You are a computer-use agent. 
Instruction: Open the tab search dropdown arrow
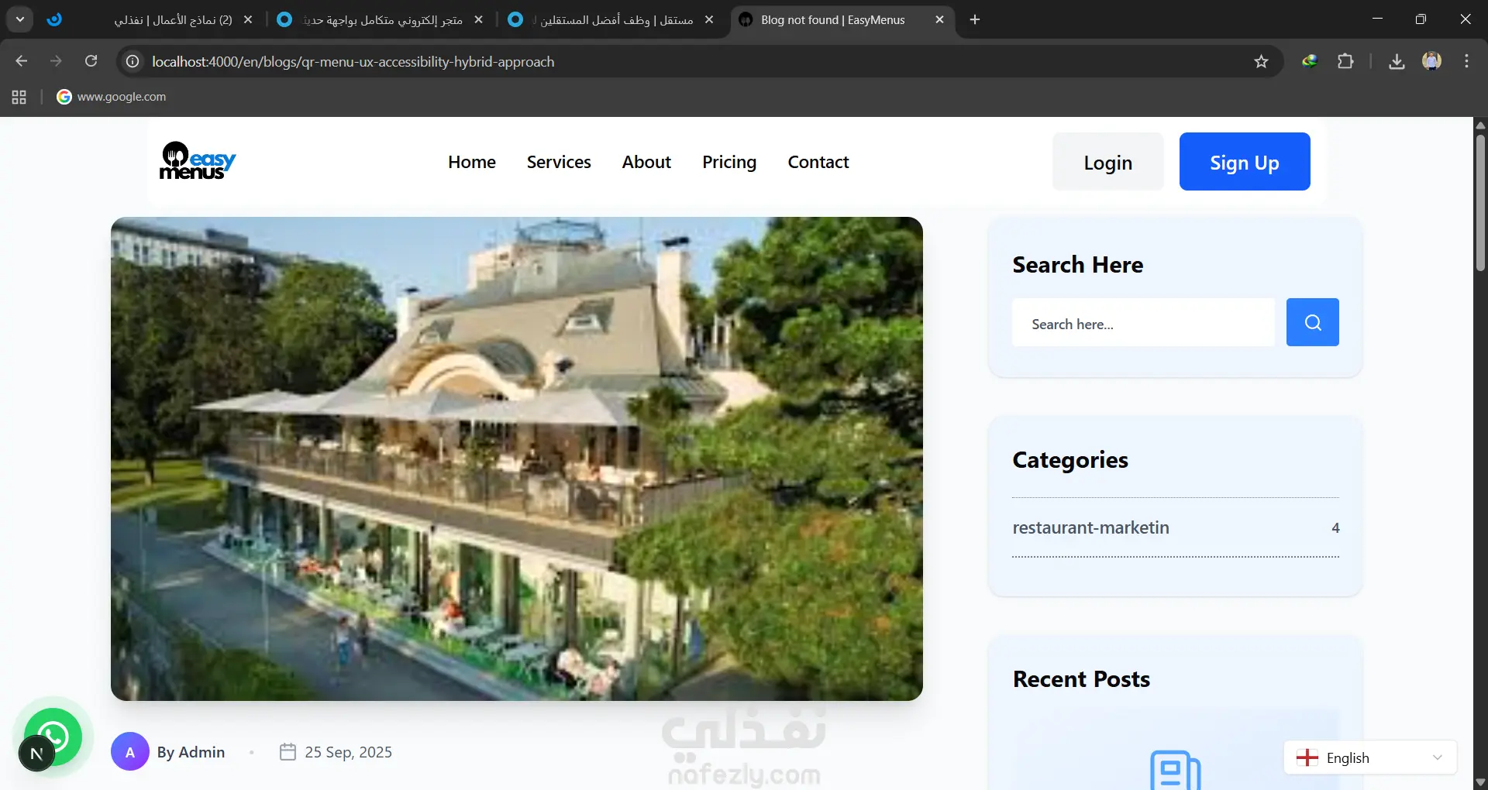[20, 19]
